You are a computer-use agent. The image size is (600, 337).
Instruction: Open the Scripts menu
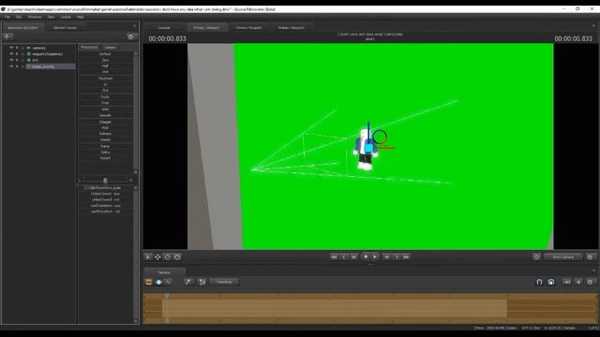66,17
